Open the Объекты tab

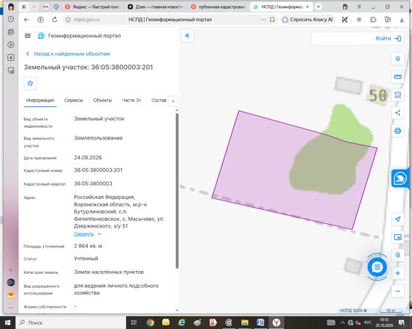[102, 100]
